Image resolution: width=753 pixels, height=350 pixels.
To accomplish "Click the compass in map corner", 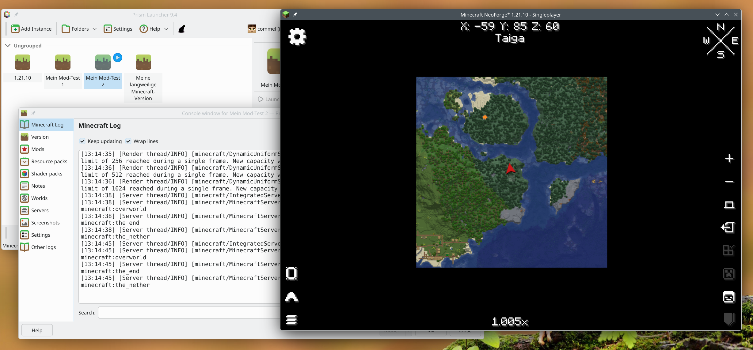I will [x=721, y=41].
